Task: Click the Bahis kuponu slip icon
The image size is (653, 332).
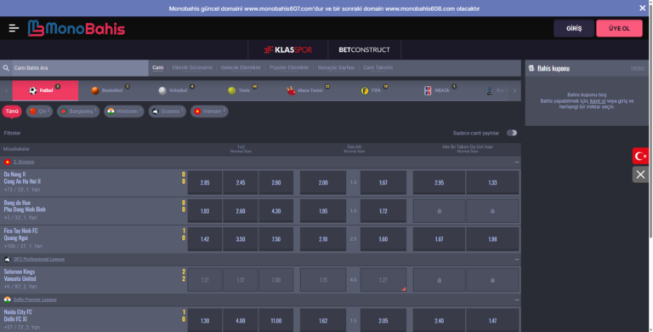Action: click(531, 68)
